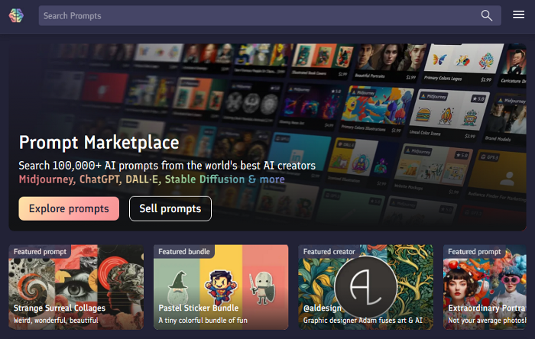The height and width of the screenshot is (339, 535).
Task: Click the Sell prompts button
Action: [x=170, y=208]
